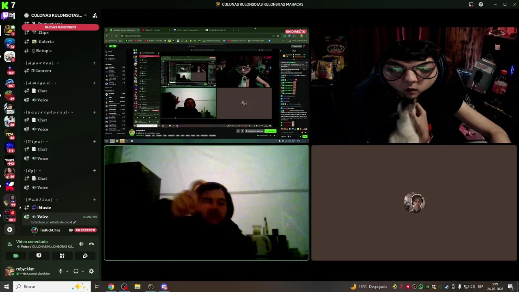Viewport: 519px width, 292px height.
Task: Open the activities launcher button
Action: pyautogui.click(x=62, y=256)
